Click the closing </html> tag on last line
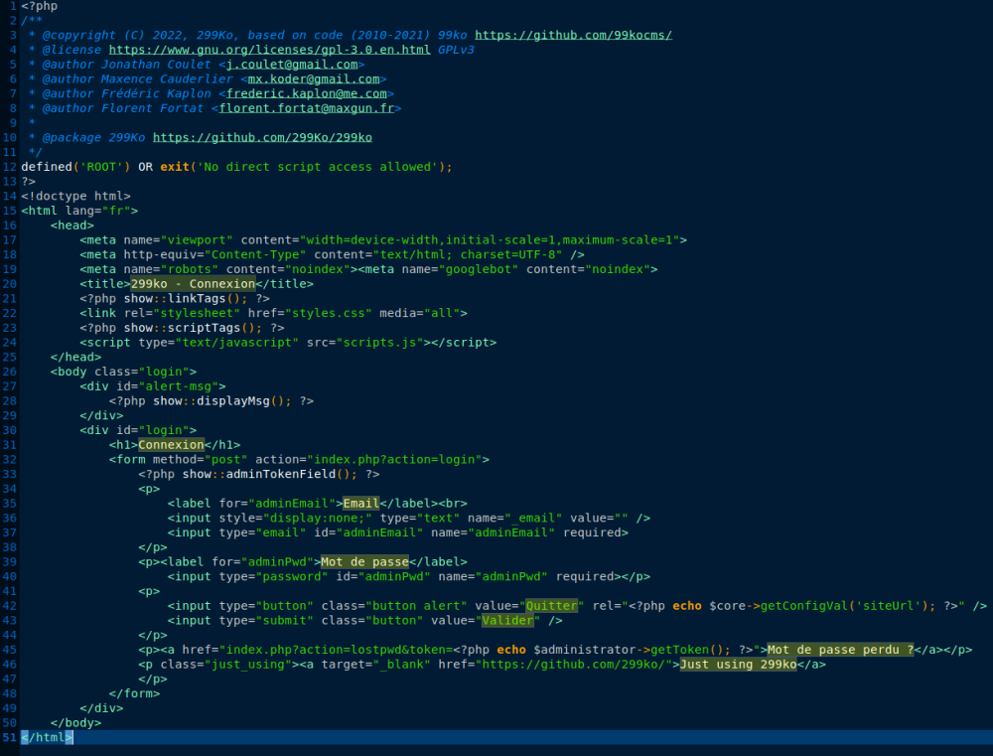Screen dimensions: 993x756 tap(47, 737)
